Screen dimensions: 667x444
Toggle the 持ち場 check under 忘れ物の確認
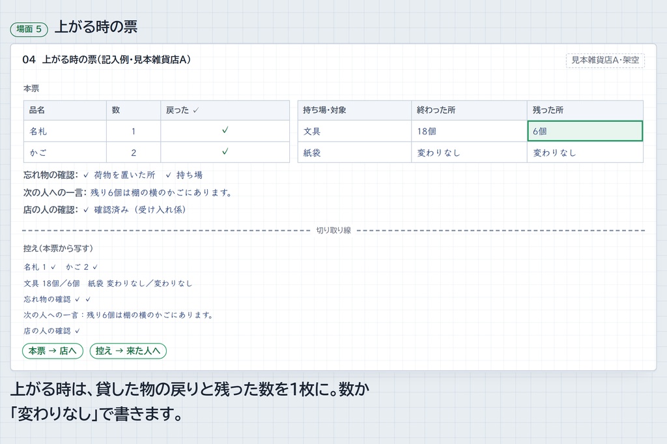point(169,175)
